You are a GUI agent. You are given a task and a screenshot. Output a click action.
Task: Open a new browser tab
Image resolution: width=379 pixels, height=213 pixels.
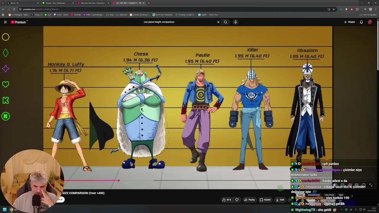coord(149,3)
